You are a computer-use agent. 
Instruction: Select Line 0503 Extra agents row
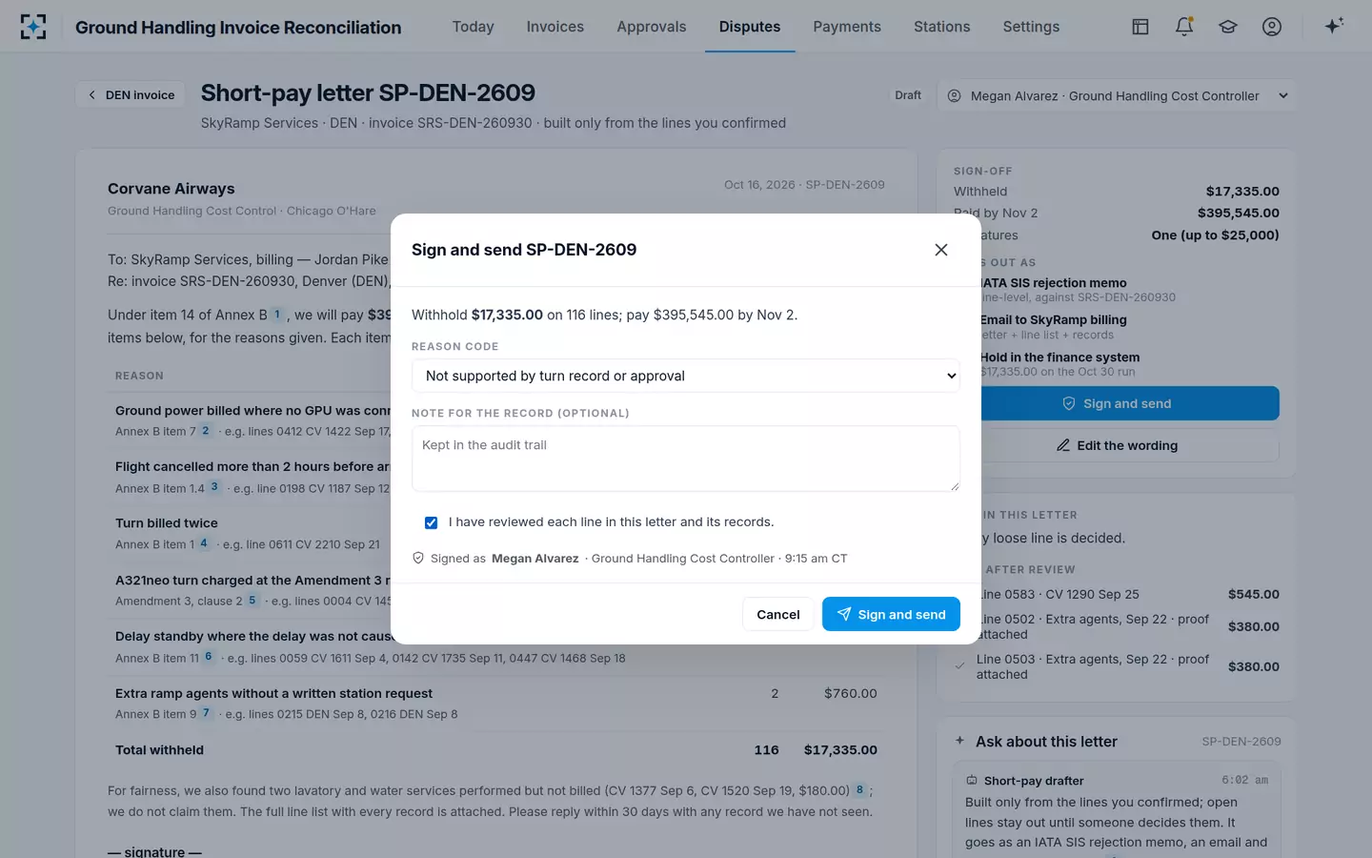(x=1117, y=666)
